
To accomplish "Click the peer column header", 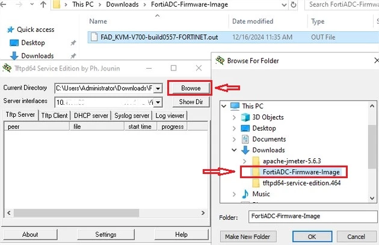I will [x=37, y=126].
